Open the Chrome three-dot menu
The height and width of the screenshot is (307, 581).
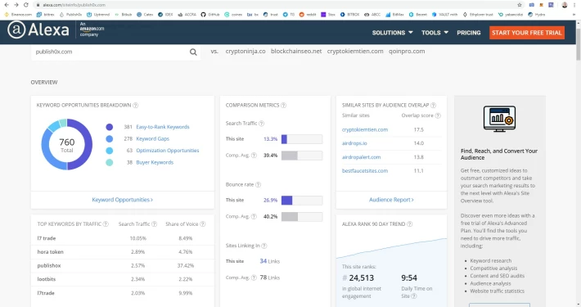point(575,5)
